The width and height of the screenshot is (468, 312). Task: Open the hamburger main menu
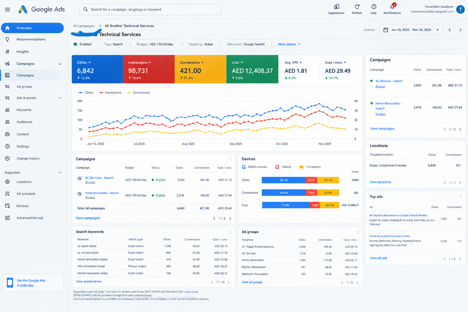pos(8,9)
